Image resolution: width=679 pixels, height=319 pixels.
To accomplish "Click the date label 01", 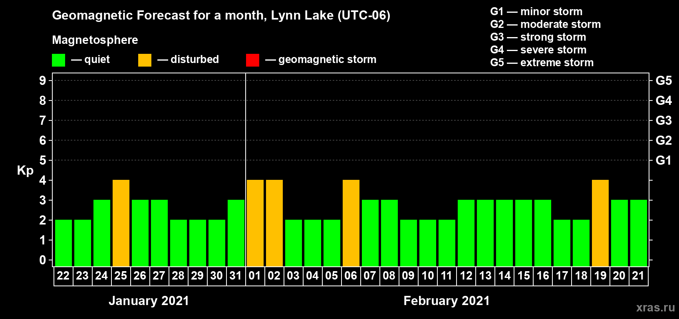I will tap(255, 276).
